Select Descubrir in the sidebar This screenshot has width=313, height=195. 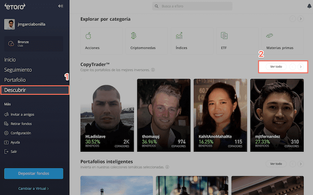[x=35, y=90]
